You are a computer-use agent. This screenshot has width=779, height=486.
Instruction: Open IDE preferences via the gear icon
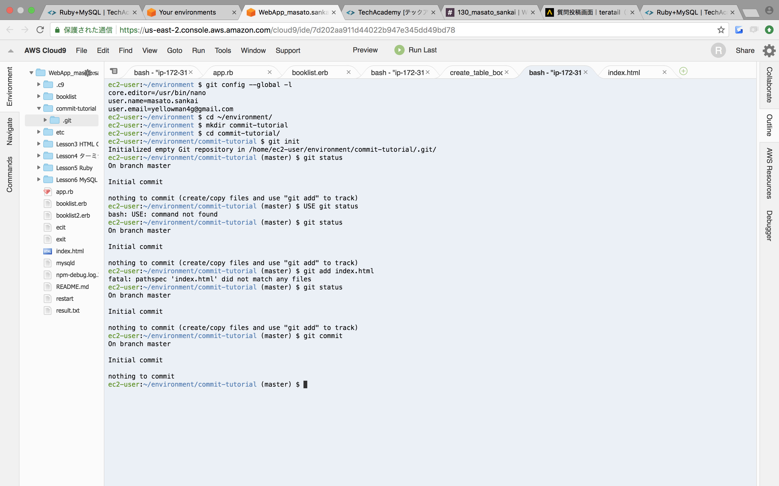(x=769, y=50)
